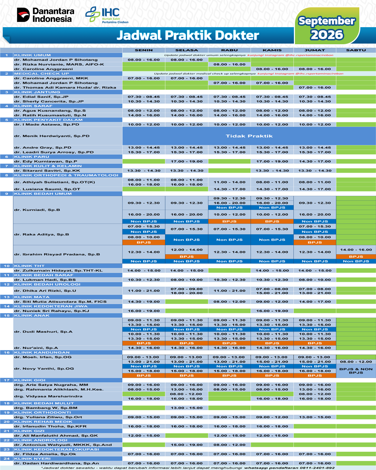
Task: Select dr. Dudi Mashuri, Sp.A name
Action: point(43,332)
